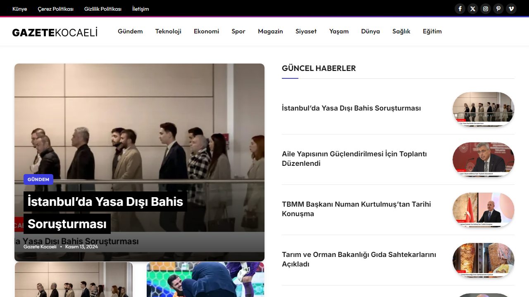Click the Pinterest icon

pyautogui.click(x=498, y=9)
